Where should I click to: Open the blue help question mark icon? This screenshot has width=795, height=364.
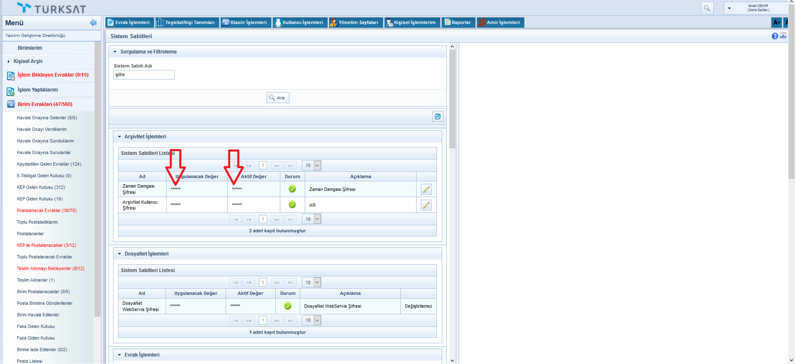click(x=775, y=36)
